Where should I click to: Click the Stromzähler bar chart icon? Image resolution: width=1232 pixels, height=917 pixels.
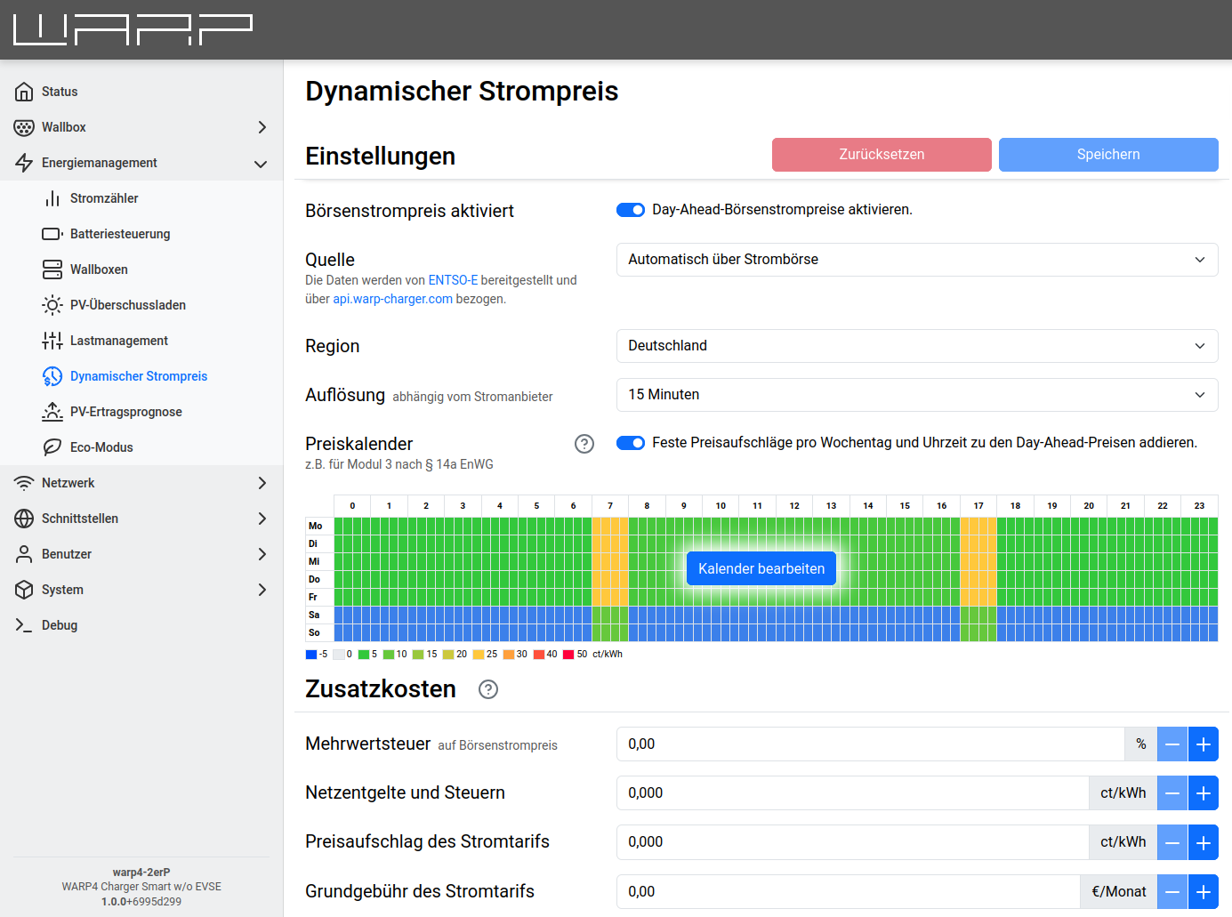52,198
